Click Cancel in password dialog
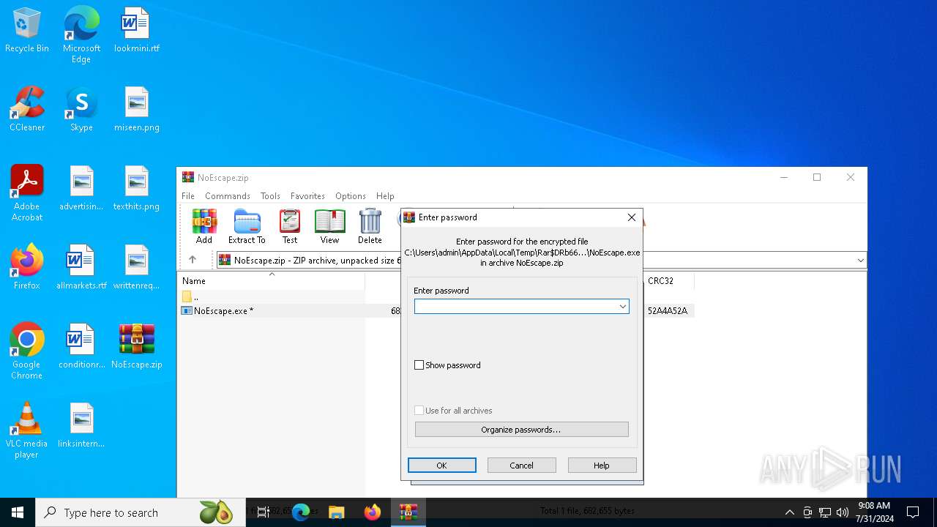The image size is (937, 527). [522, 466]
